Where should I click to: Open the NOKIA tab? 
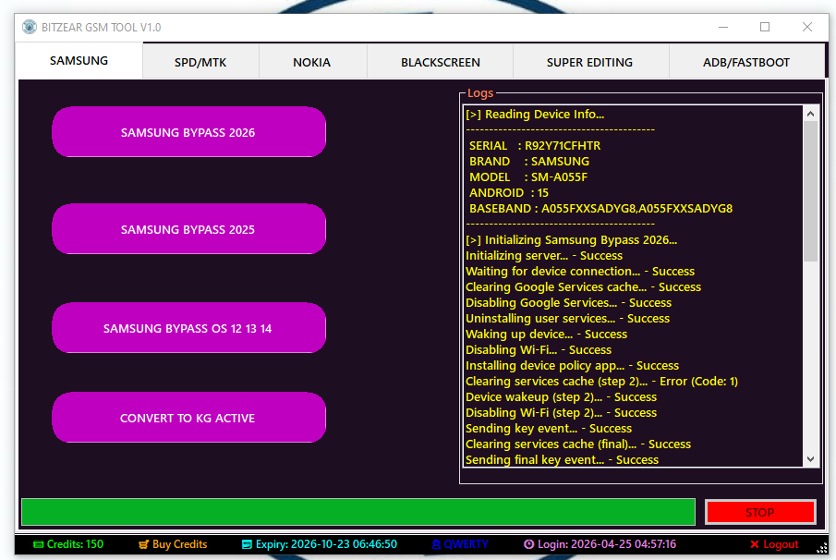point(311,63)
